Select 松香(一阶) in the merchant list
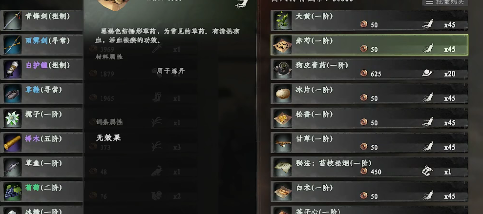Image resolution: width=483 pixels, height=214 pixels. [x=369, y=118]
